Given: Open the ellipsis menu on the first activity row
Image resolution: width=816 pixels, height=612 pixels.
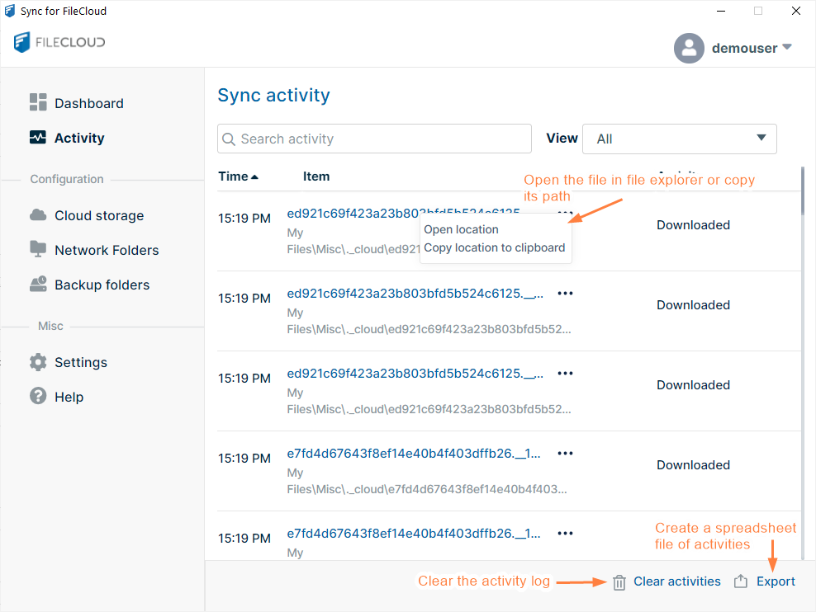Looking at the screenshot, I should point(565,213).
